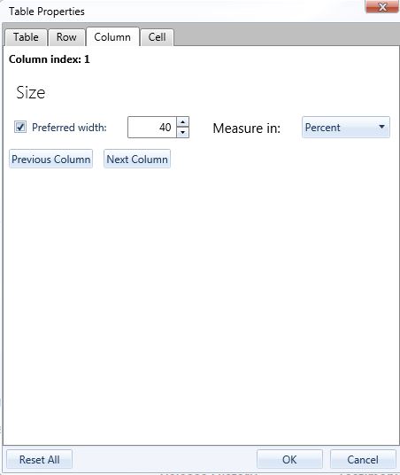The image size is (400, 475).
Task: Click the Column index: 1 label
Action: pos(50,59)
